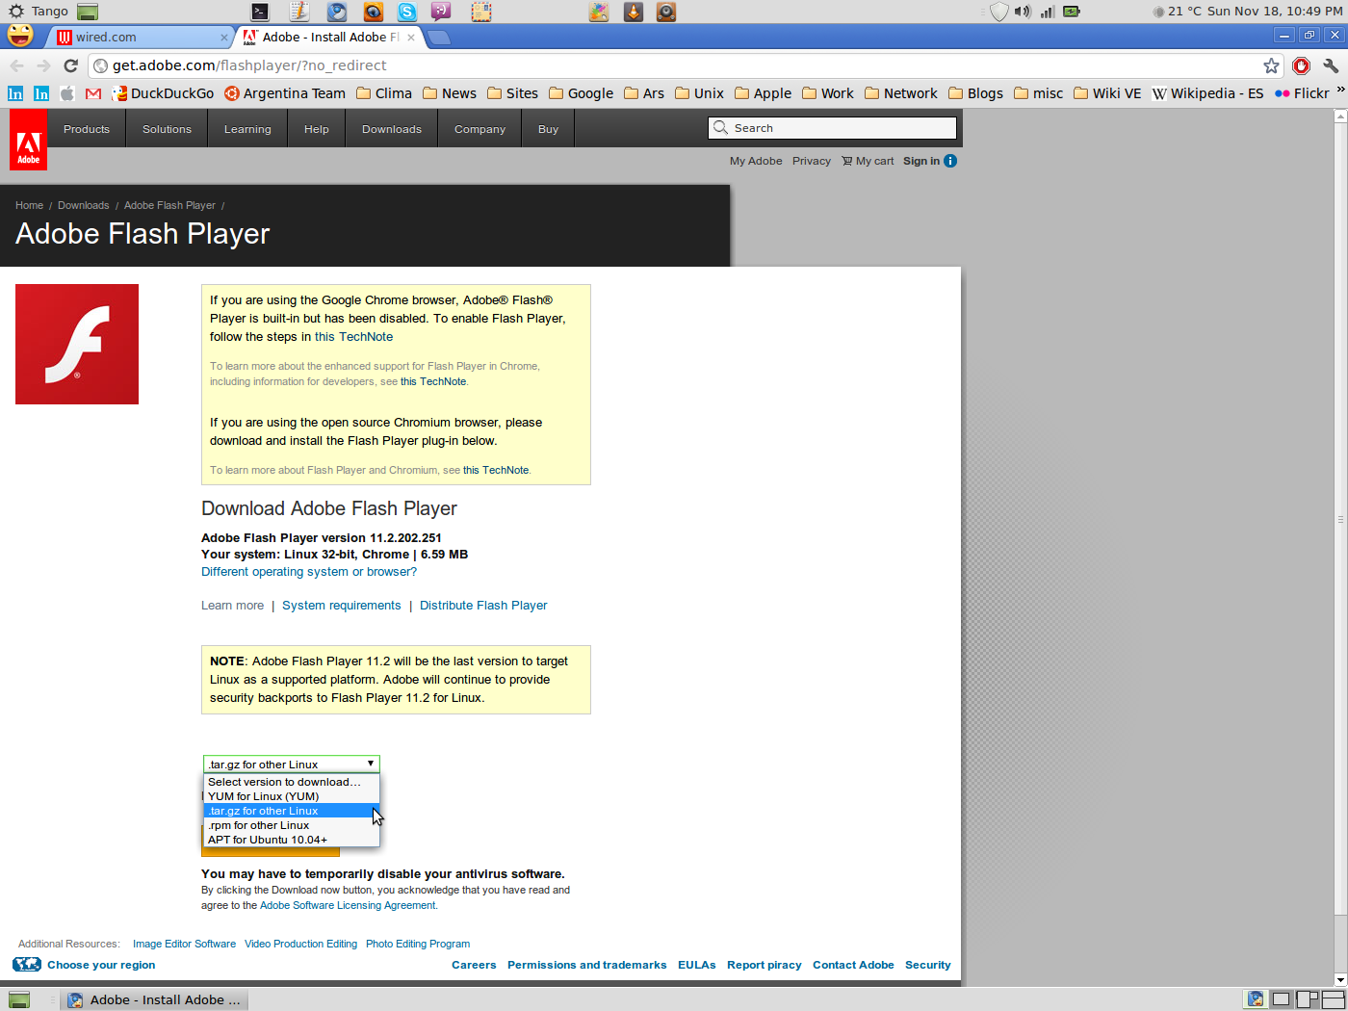The image size is (1348, 1011).
Task: Open the Company menu
Action: click(x=480, y=129)
